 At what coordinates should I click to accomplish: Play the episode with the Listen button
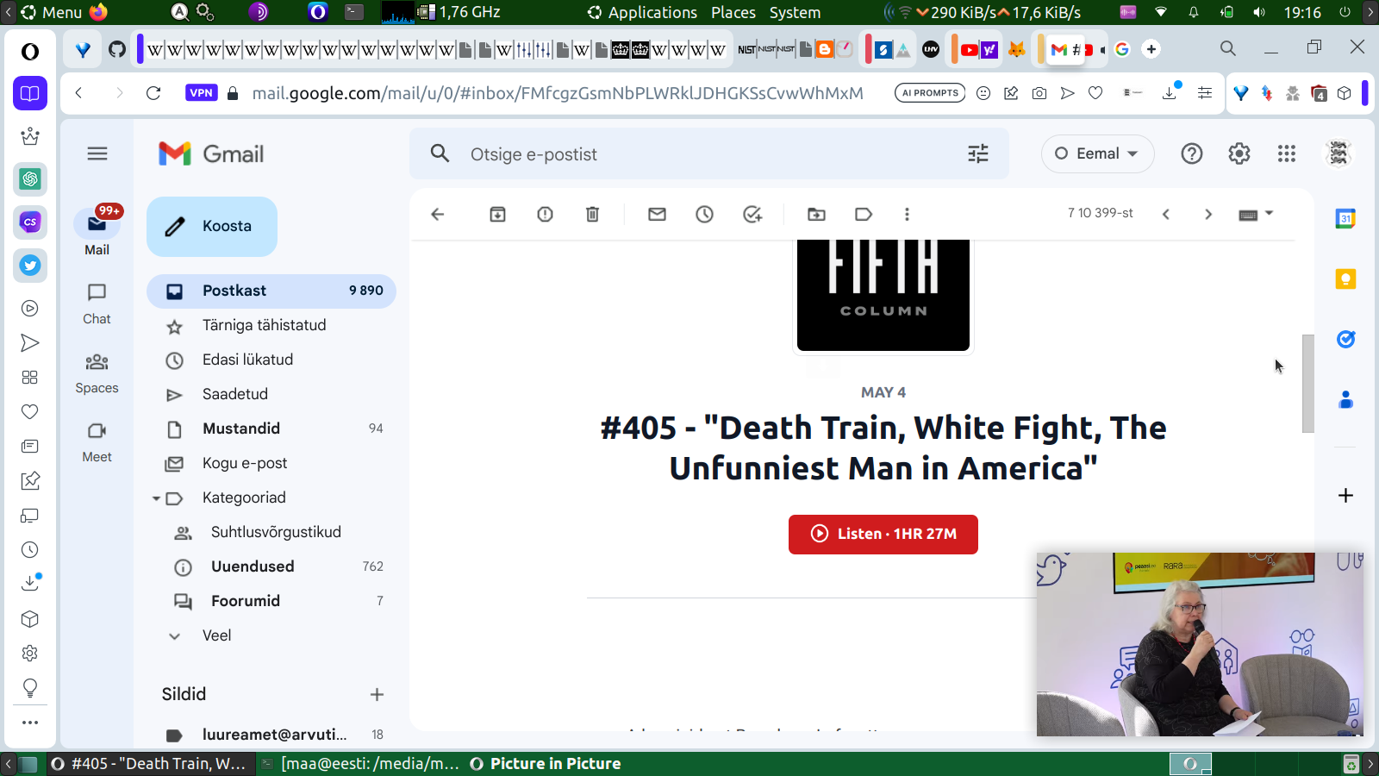(x=883, y=534)
